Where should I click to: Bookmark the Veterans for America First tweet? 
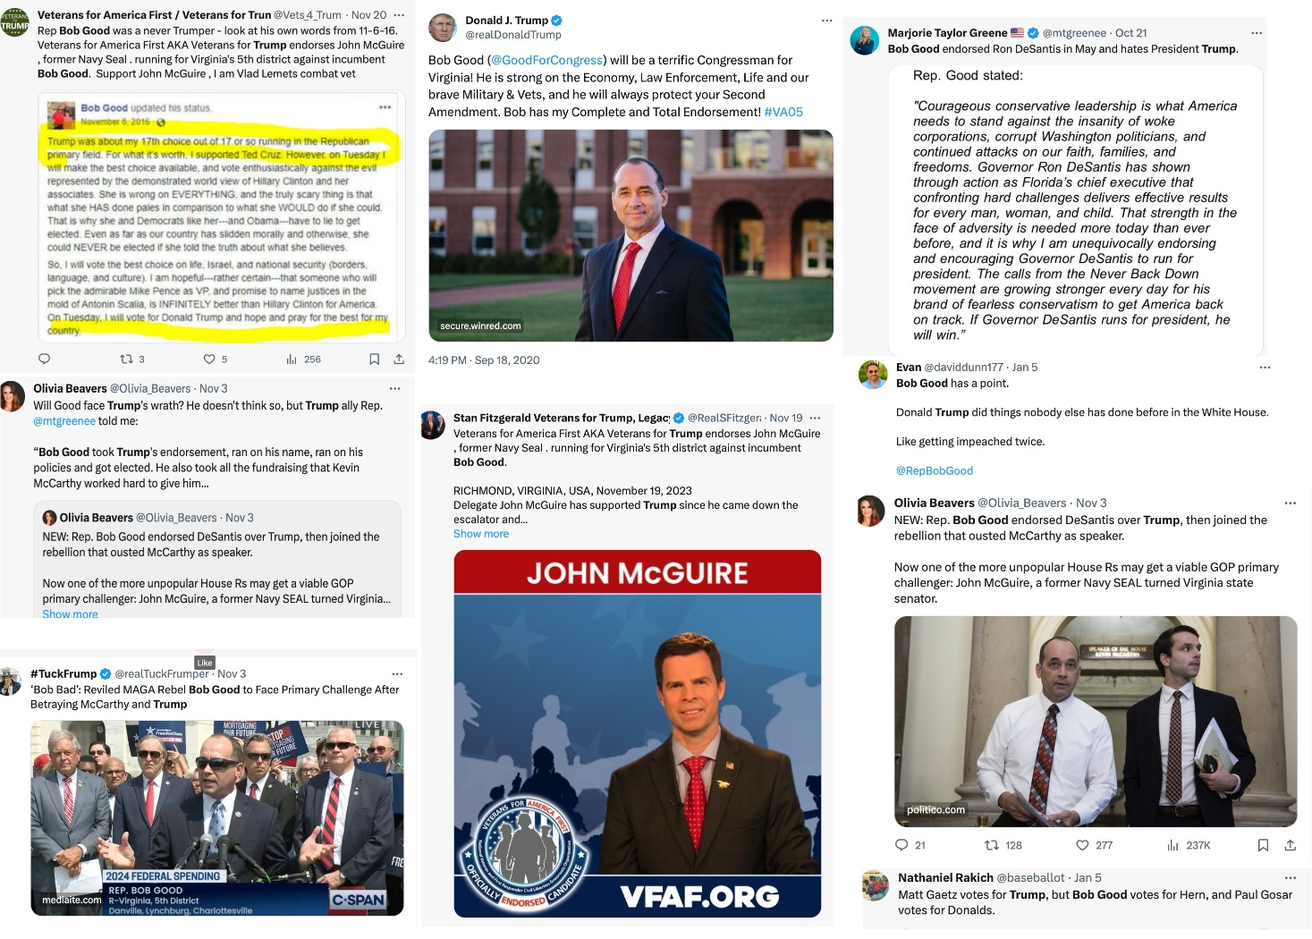point(374,359)
